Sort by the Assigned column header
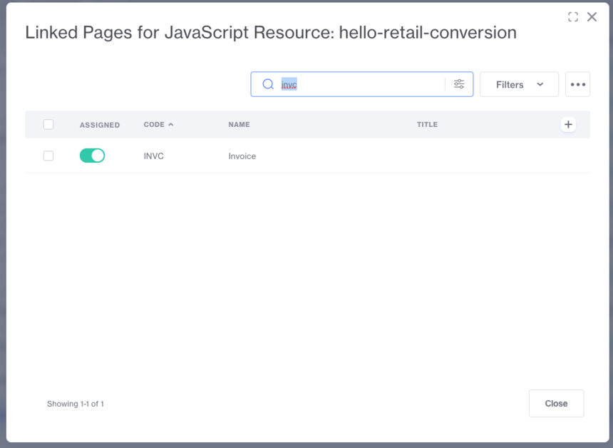 100,125
